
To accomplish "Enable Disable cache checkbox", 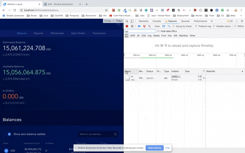I will click(214, 26).
